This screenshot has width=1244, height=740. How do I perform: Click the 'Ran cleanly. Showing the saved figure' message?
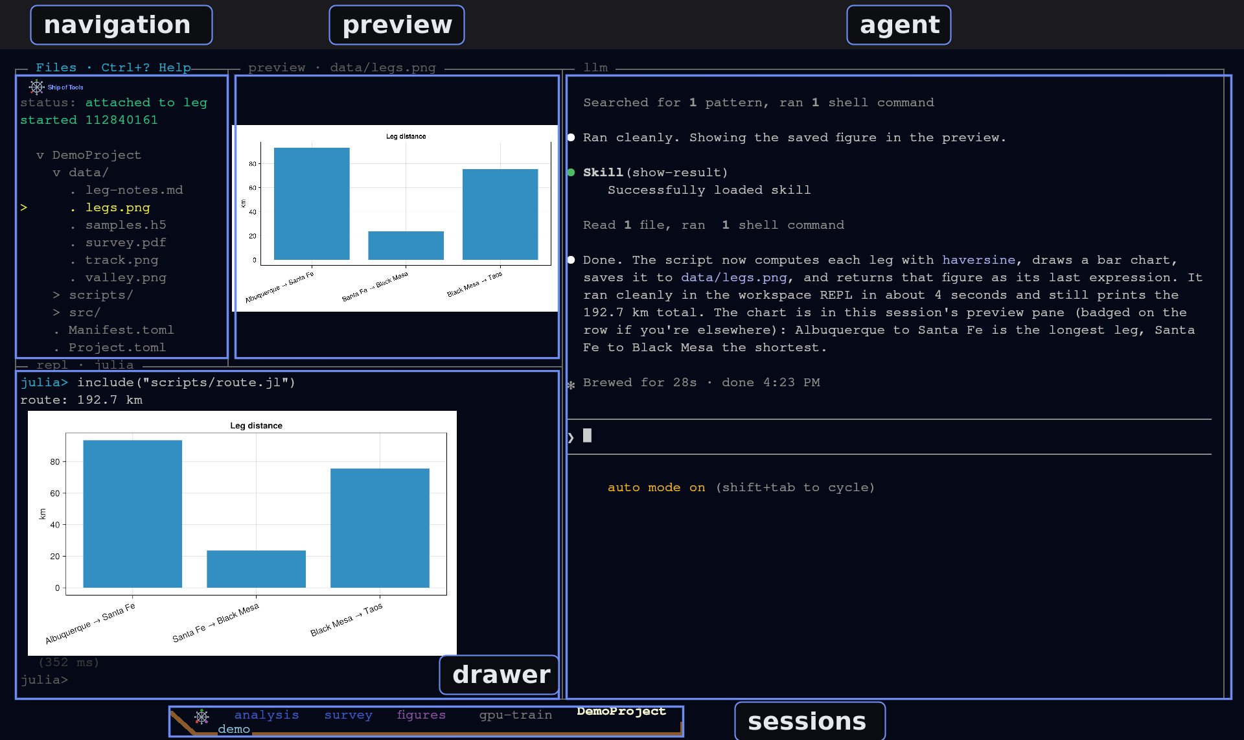794,137
